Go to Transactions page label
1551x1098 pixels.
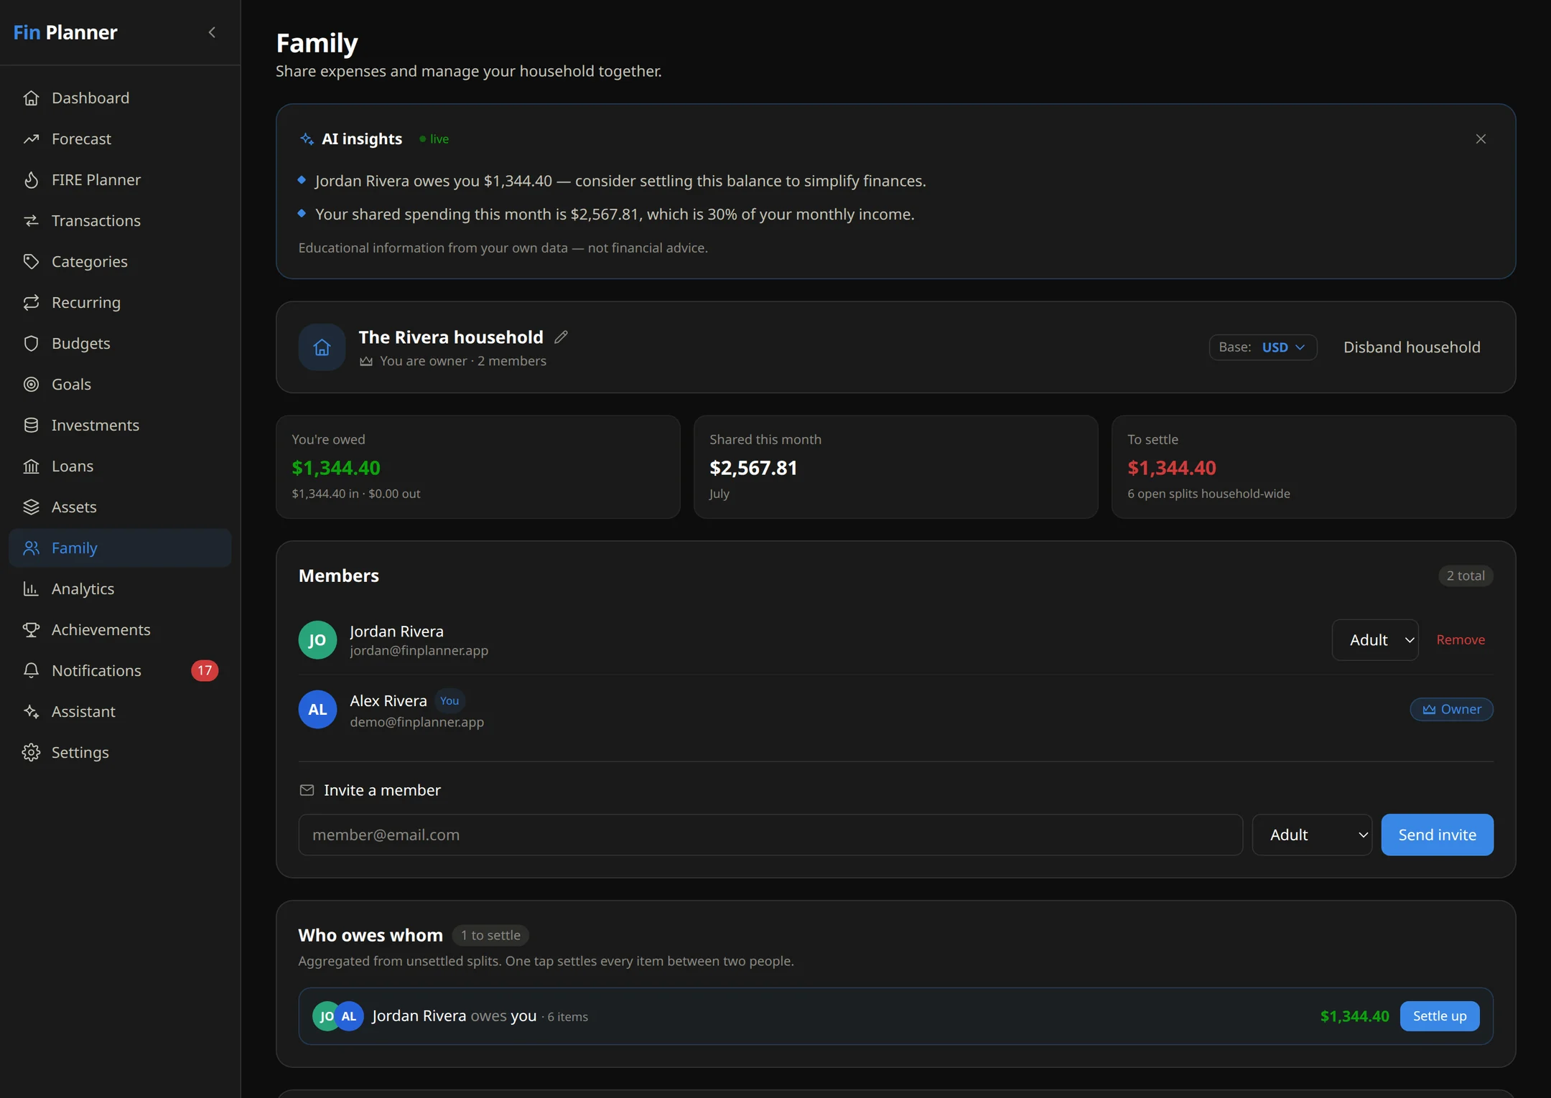coord(96,220)
